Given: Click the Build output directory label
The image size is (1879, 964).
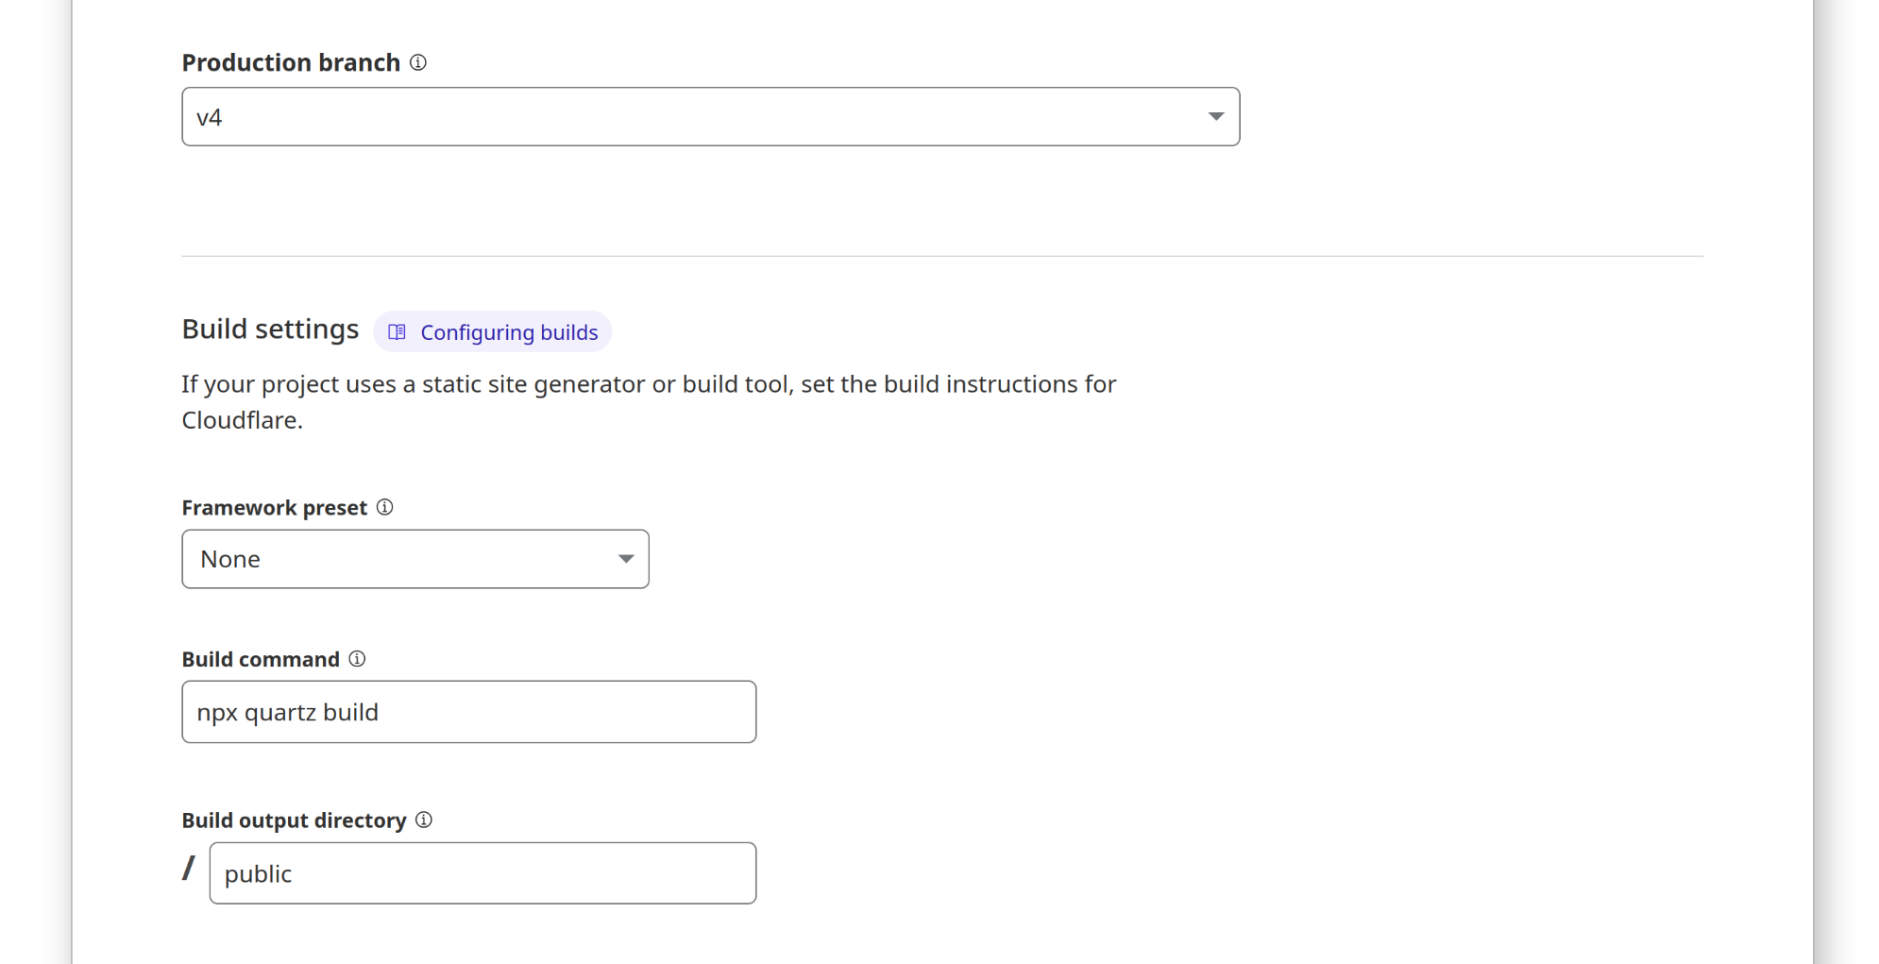Looking at the screenshot, I should 294,820.
